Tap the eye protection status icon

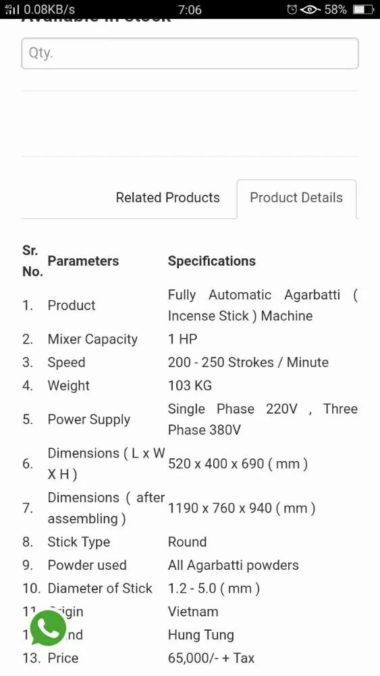(310, 9)
